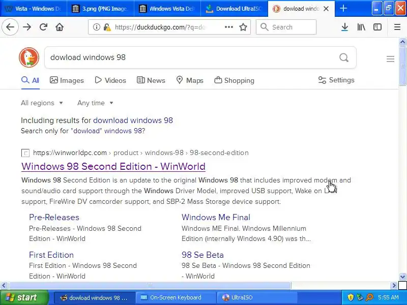Open page actions three-dot menu
This screenshot has width=407, height=305.
(x=228, y=27)
